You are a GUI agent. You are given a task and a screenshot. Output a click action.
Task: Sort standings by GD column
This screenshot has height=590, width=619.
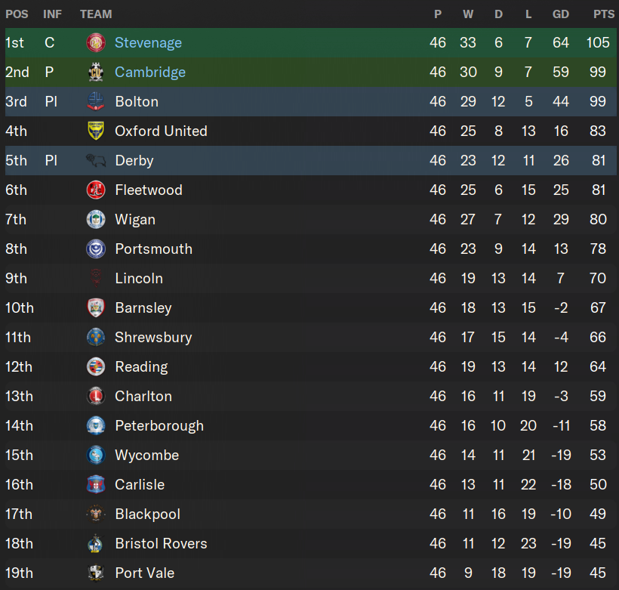560,14
